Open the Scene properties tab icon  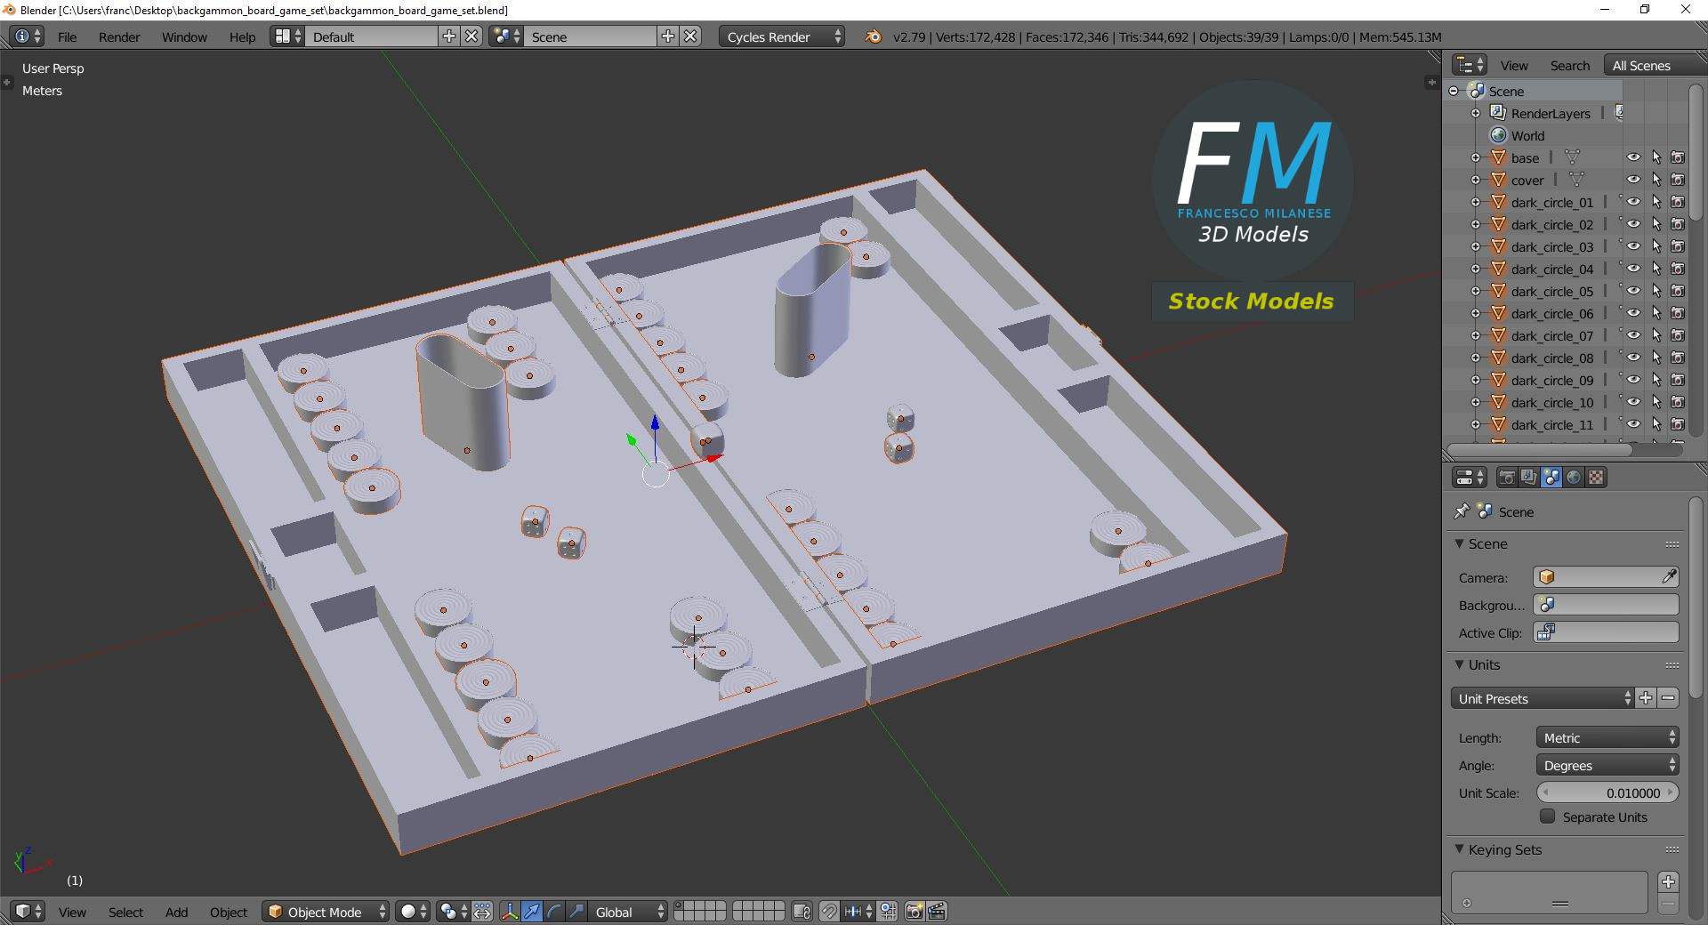1551,478
